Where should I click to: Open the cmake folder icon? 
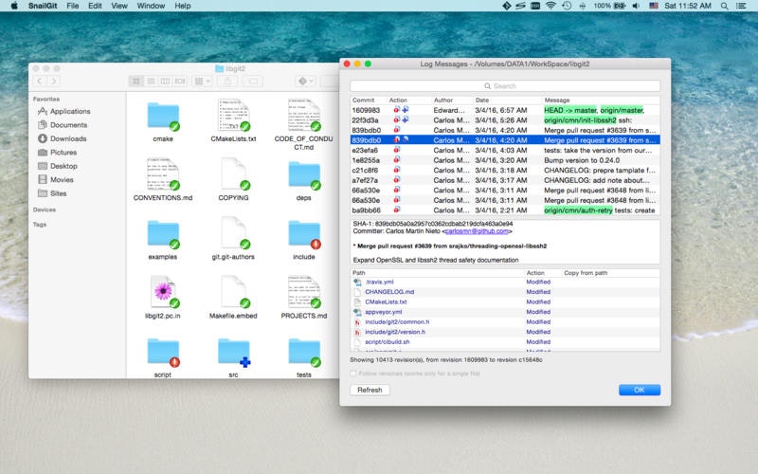163,116
